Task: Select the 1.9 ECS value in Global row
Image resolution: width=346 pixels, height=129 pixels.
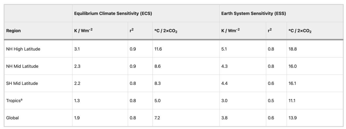Action: [x=77, y=118]
